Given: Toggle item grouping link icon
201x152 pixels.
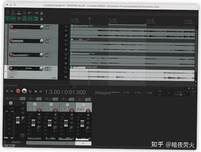Looking at the screenshot, I should (x=13, y=19).
